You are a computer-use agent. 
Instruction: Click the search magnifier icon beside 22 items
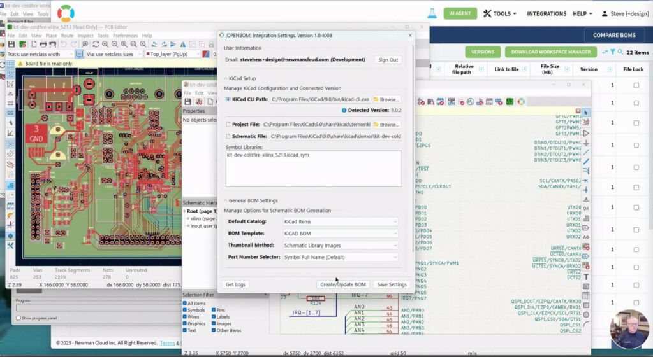pyautogui.click(x=620, y=52)
